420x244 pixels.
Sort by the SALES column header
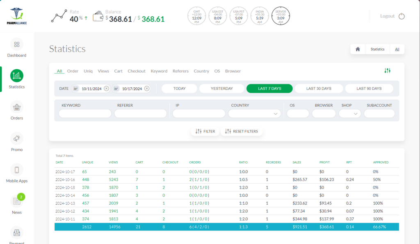point(297,162)
